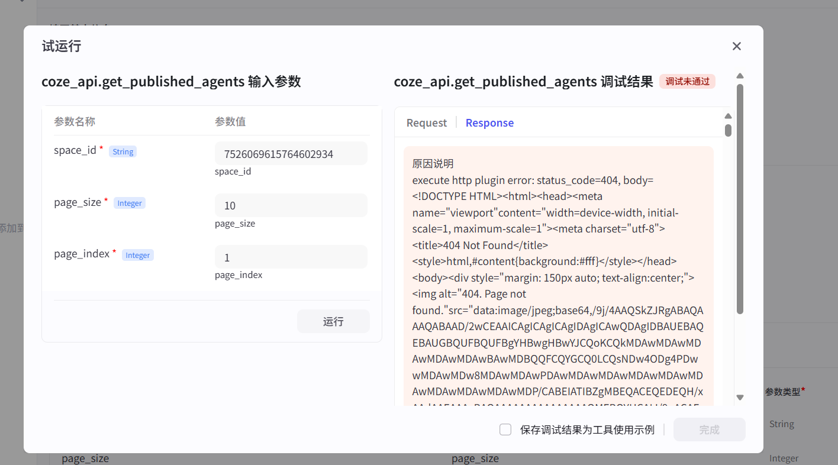This screenshot has width=838, height=465.
Task: Click the 'coze_api.get_published_agents 调试结果' heading
Action: pyautogui.click(x=524, y=82)
